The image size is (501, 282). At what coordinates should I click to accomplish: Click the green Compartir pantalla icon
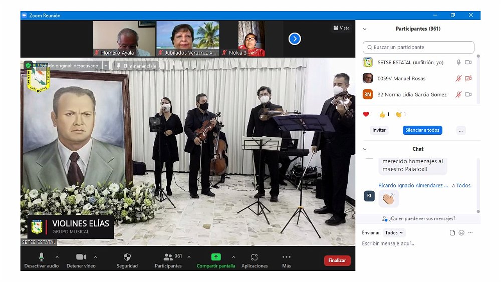(x=216, y=257)
